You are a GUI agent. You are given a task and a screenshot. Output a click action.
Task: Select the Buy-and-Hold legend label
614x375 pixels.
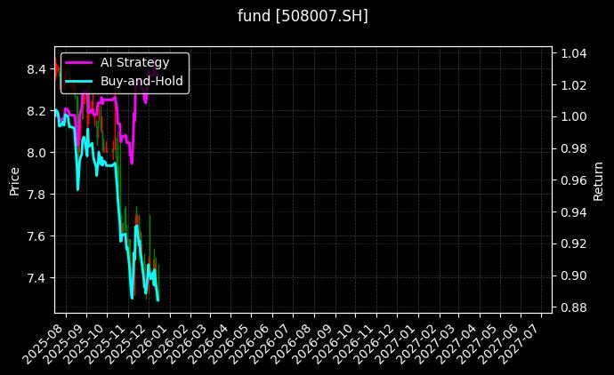tap(141, 81)
